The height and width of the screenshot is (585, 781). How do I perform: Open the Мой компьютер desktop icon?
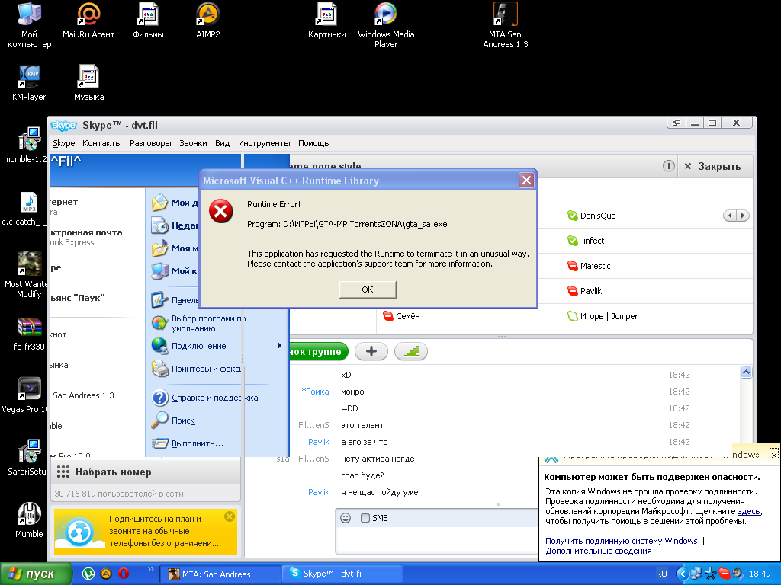[x=29, y=25]
